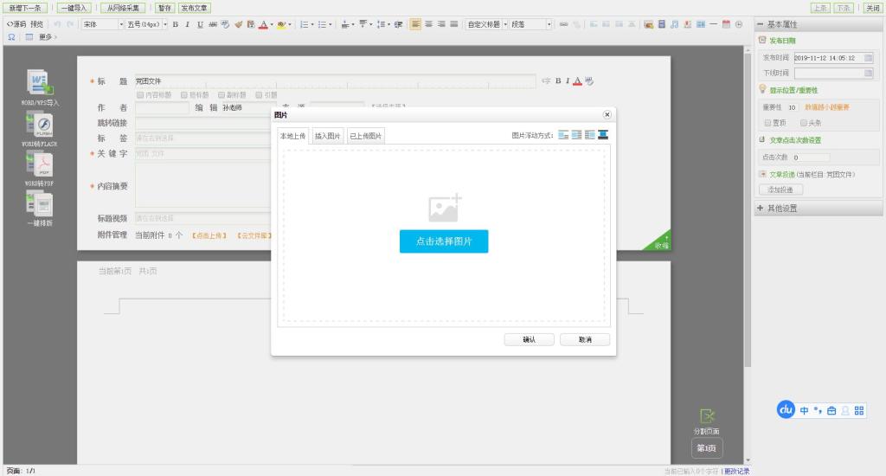Screen dimensions: 886x476
Task: Toggle bold in the editor toolbar
Action: click(175, 24)
